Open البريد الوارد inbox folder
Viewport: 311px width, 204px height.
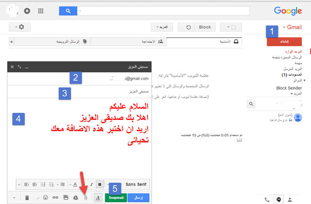point(294,51)
